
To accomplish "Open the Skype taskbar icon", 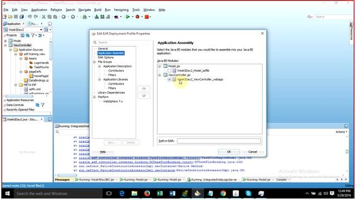I will pos(249,193).
